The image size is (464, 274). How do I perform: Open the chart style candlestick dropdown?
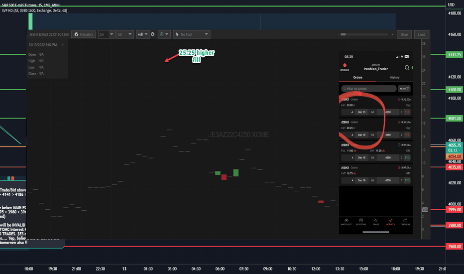point(142,34)
